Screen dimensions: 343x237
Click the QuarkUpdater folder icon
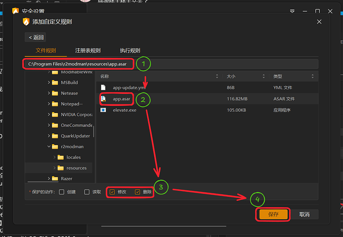[x=55, y=136]
